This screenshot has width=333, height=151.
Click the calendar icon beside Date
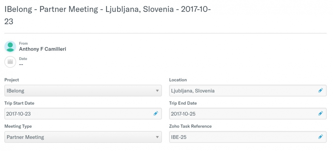pyautogui.click(x=10, y=62)
